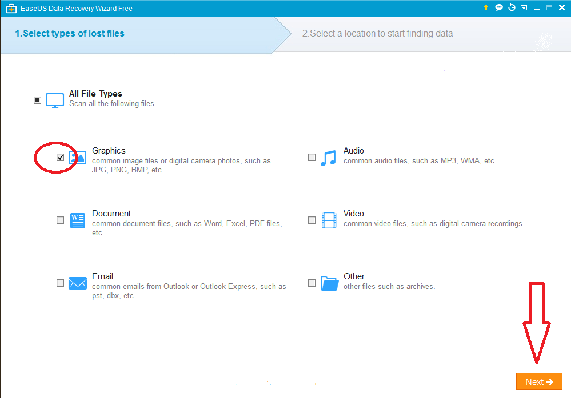This screenshot has width=571, height=398.
Task: Select step 1 Select types of lost files
Action: click(x=70, y=34)
